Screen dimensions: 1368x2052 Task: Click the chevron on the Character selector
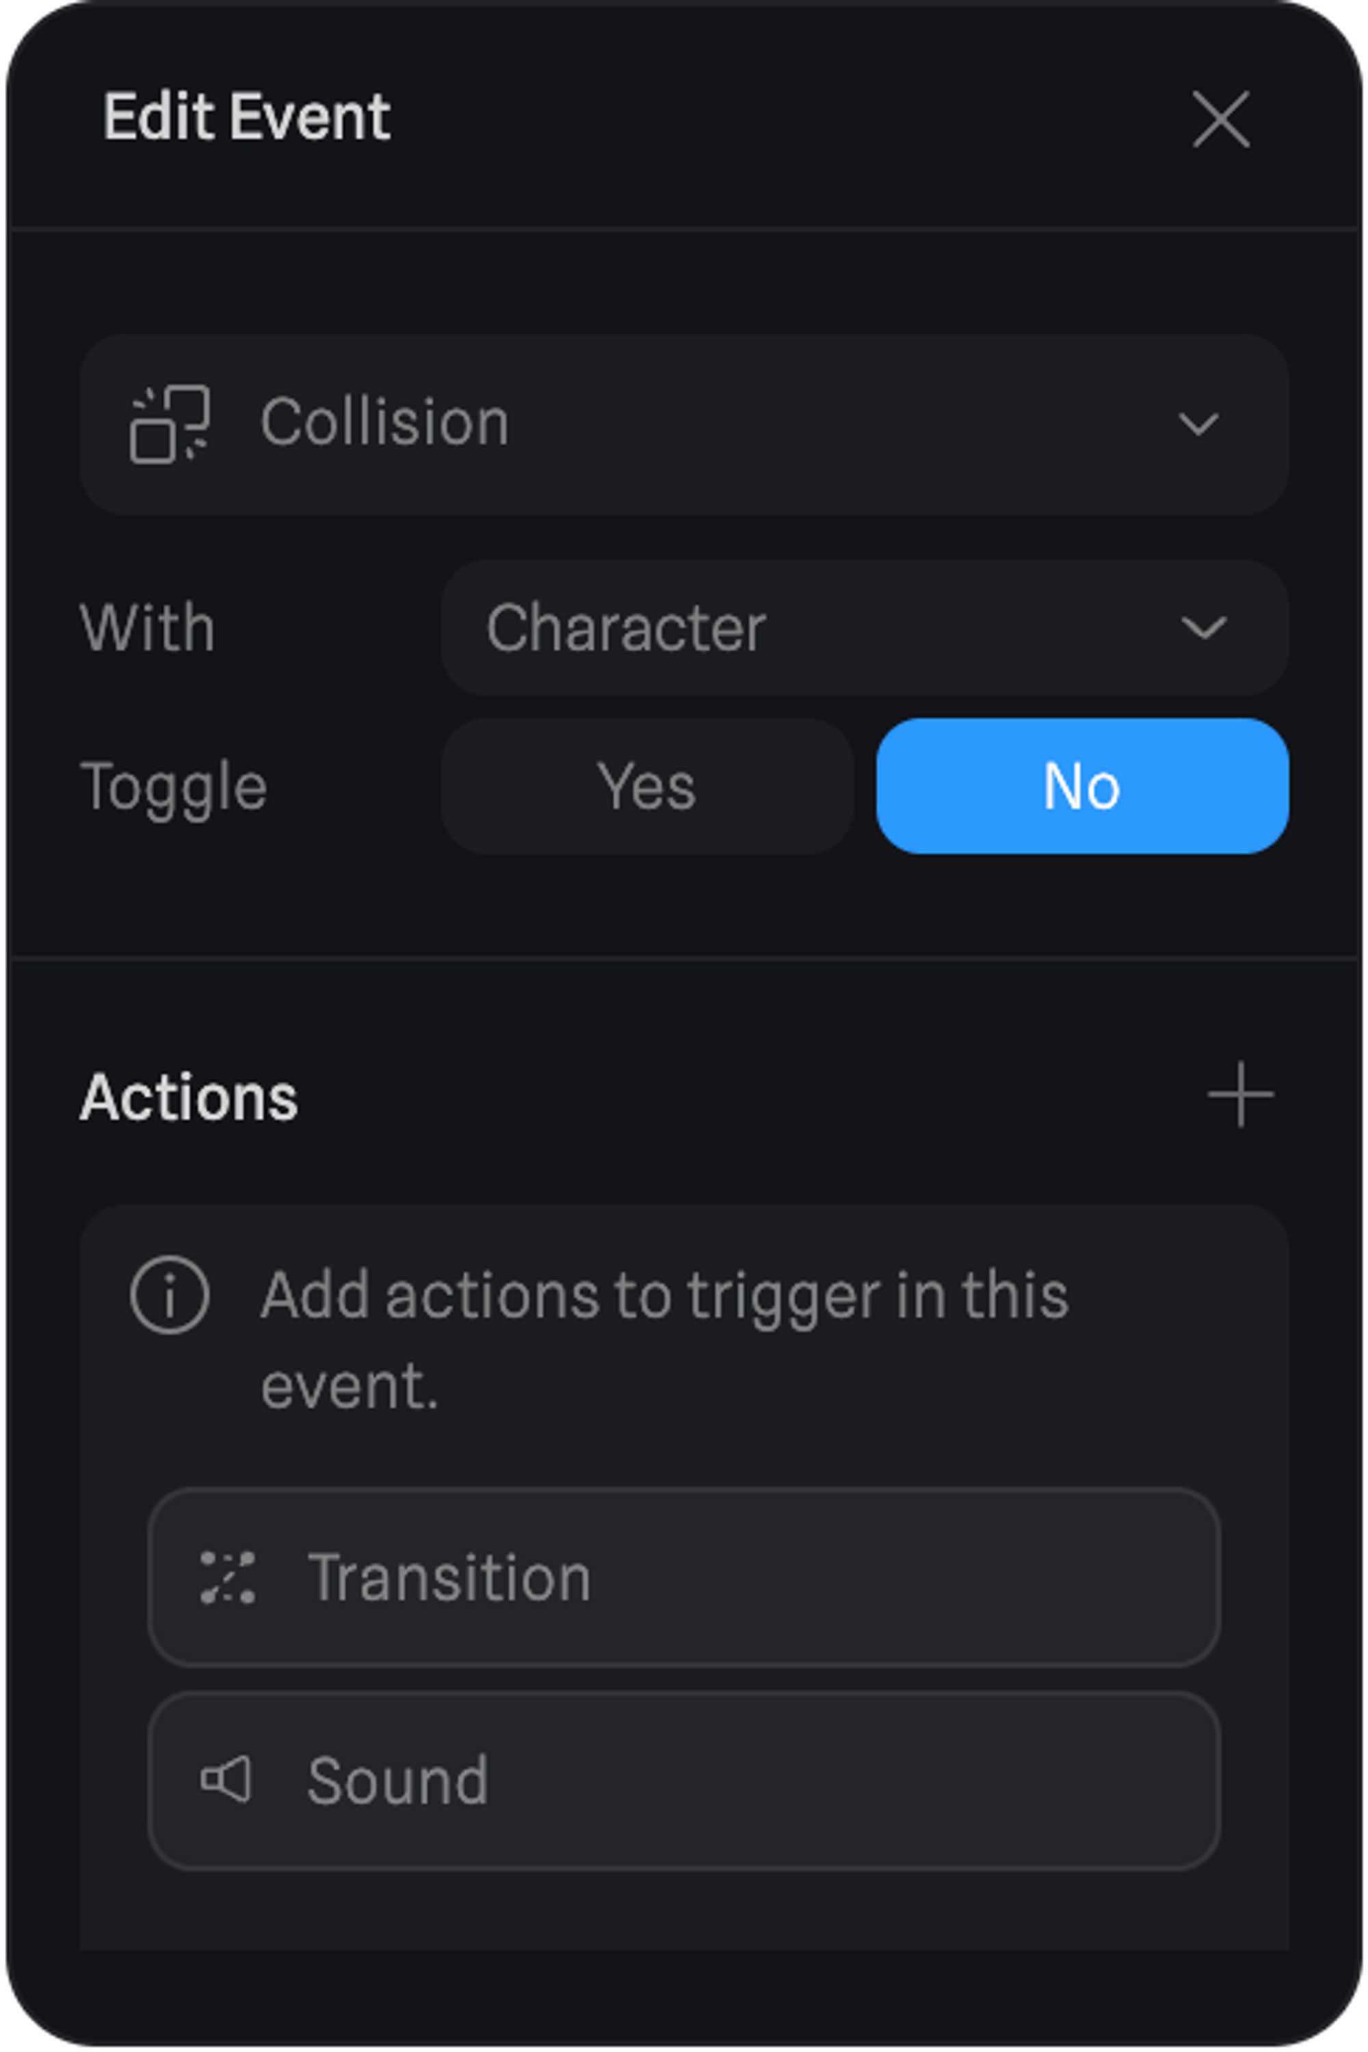coord(1203,628)
